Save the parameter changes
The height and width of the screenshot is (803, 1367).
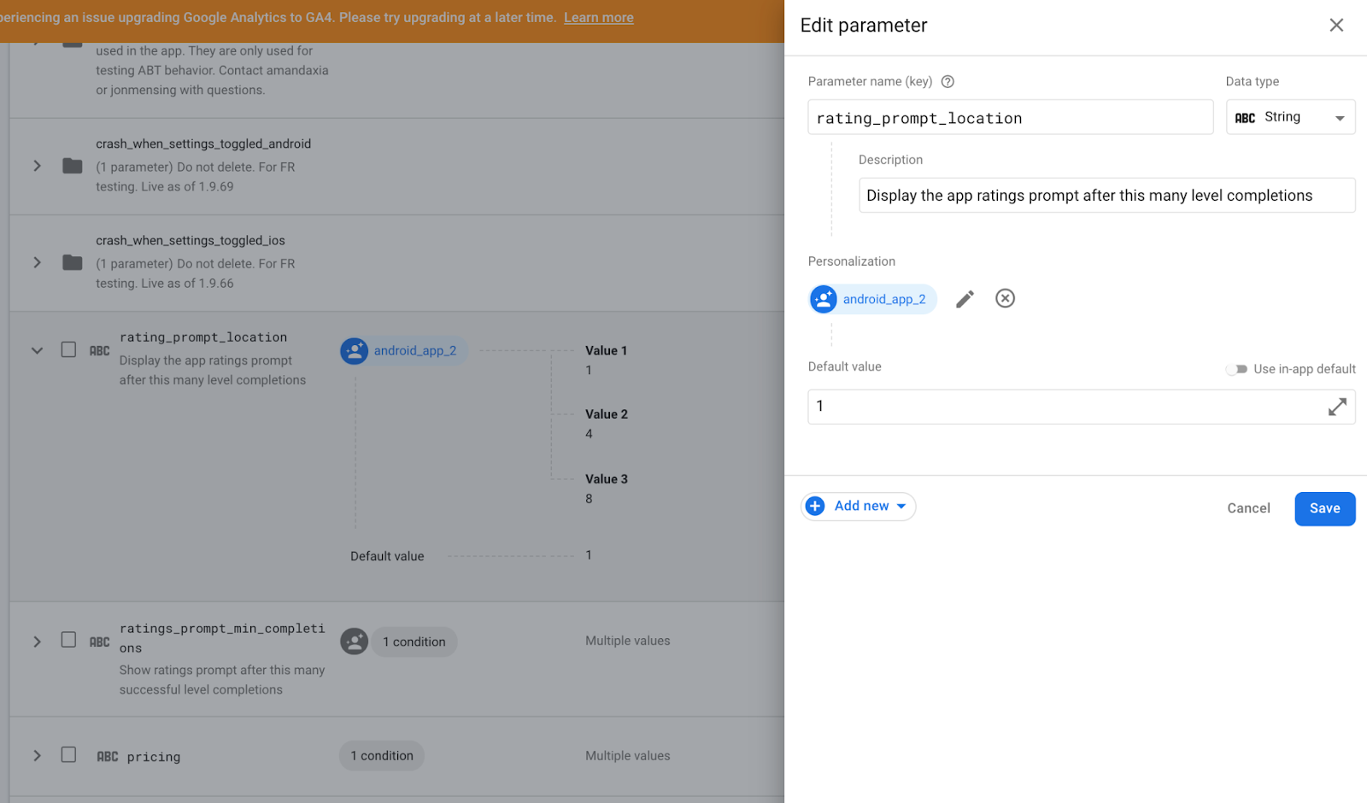(x=1324, y=508)
